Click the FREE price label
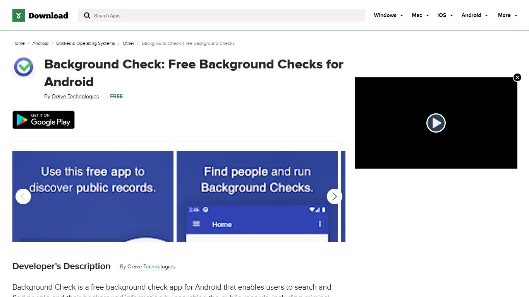The image size is (529, 297). 116,96
